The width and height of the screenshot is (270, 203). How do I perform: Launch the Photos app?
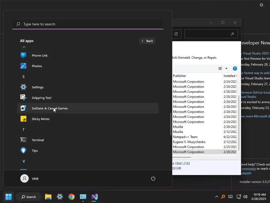click(88, 66)
